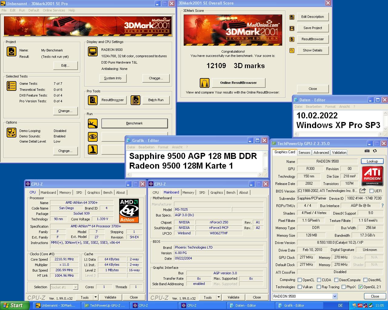
Task: Click the Show Details button
Action: (313, 50)
